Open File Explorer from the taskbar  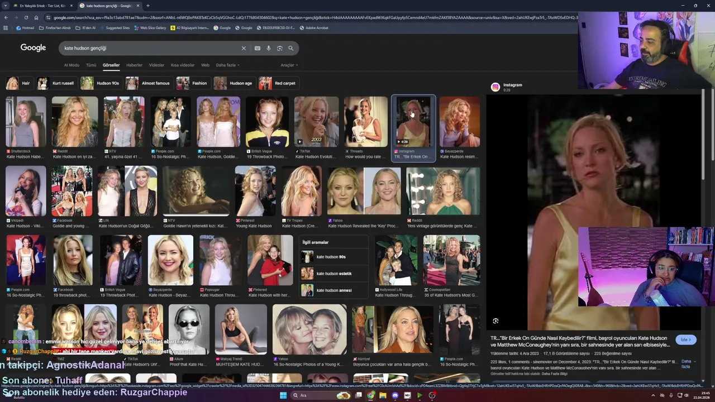point(383,395)
